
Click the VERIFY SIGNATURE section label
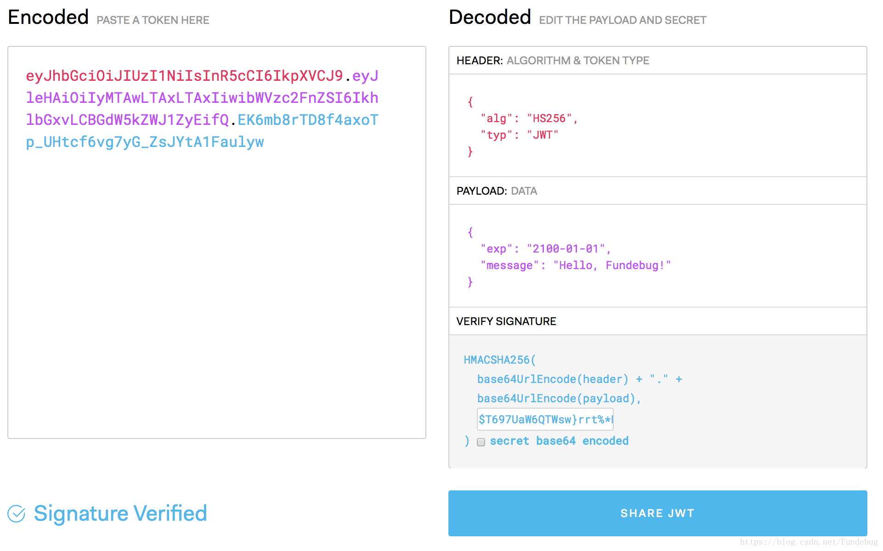coord(506,321)
